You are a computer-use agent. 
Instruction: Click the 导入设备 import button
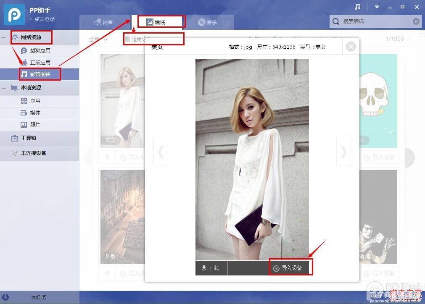tap(288, 268)
